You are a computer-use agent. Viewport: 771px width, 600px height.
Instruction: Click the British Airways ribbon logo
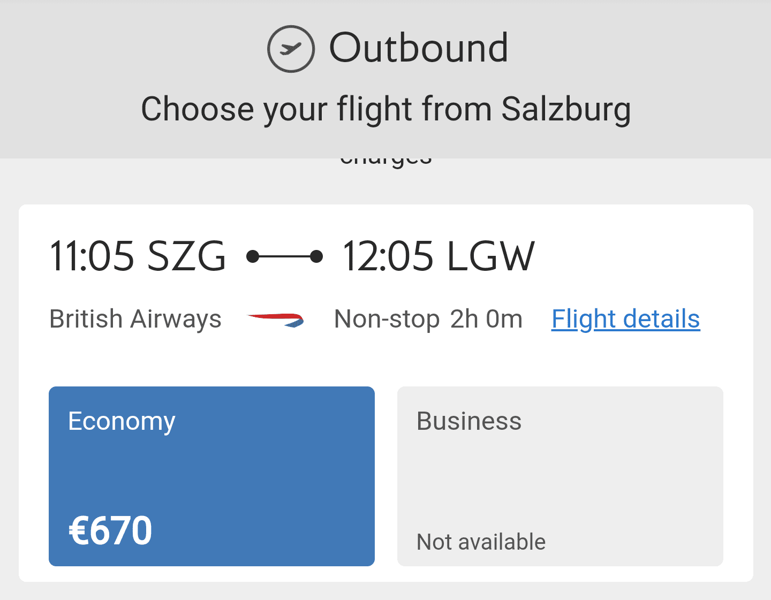point(276,320)
